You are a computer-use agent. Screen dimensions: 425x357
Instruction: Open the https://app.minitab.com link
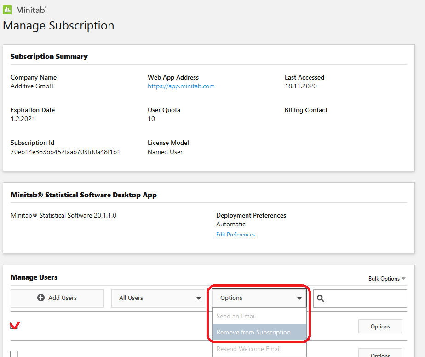[x=181, y=86]
